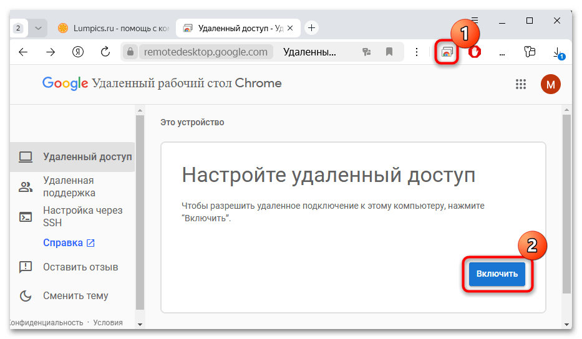Click the tab group counter showing 2
This screenshot has height=339, width=582.
18,28
